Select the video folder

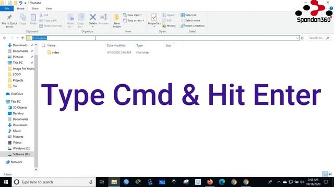click(55, 52)
